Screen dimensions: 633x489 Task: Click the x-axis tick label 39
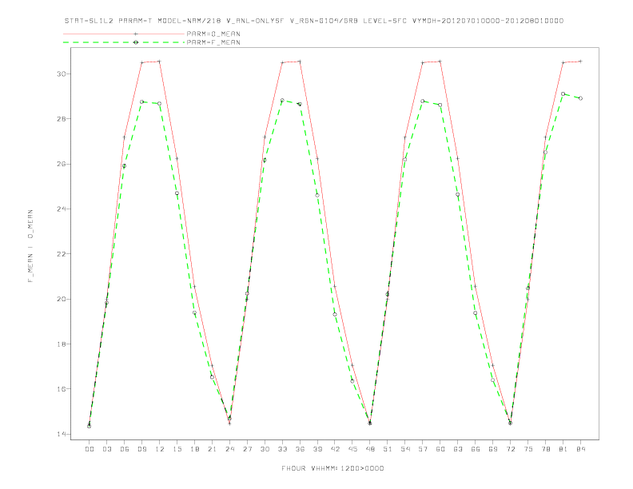pos(317,449)
